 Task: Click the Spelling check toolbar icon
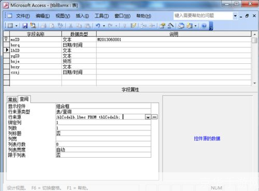pyautogui.click(x=60, y=25)
